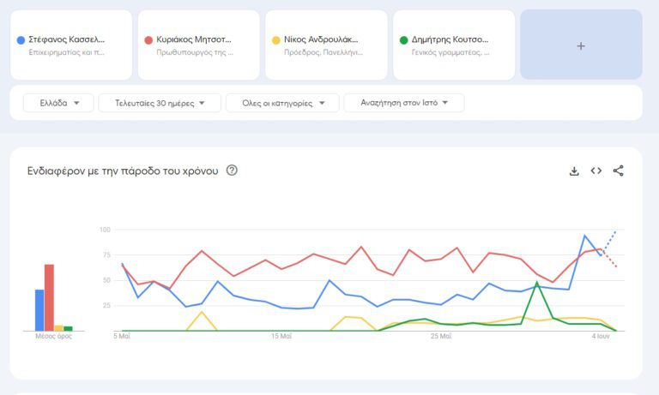Share the interest over time chart

click(618, 171)
